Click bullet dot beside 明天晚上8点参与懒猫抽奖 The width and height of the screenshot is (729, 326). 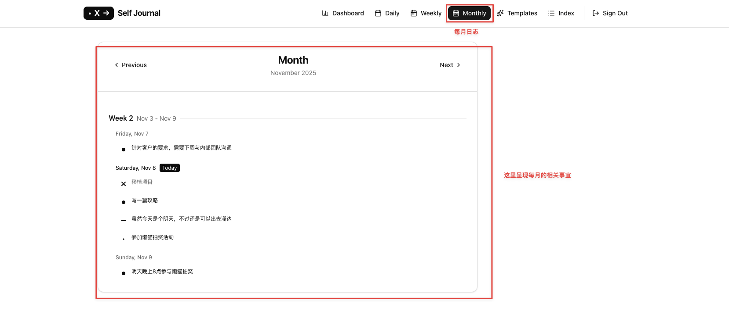point(124,273)
